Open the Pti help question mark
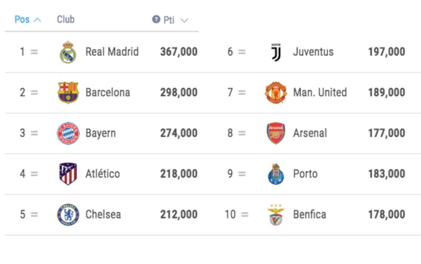421x264 pixels. point(156,20)
